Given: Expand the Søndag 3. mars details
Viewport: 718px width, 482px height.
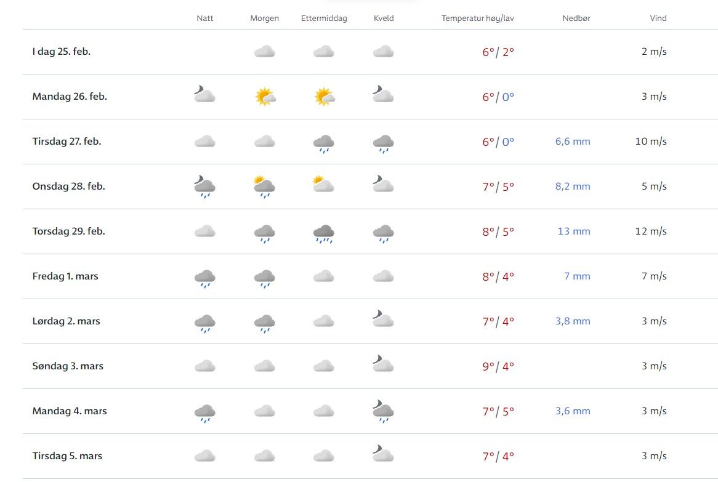Looking at the screenshot, I should click(68, 366).
